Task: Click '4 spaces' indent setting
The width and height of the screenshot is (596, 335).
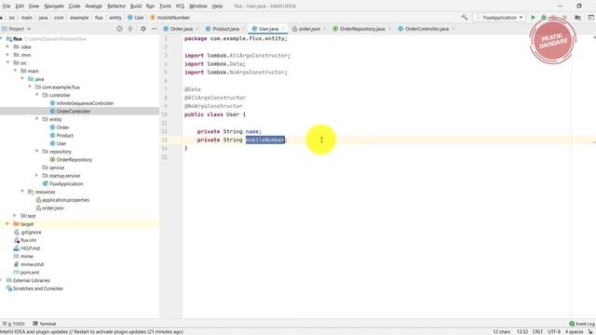Action: pyautogui.click(x=574, y=331)
